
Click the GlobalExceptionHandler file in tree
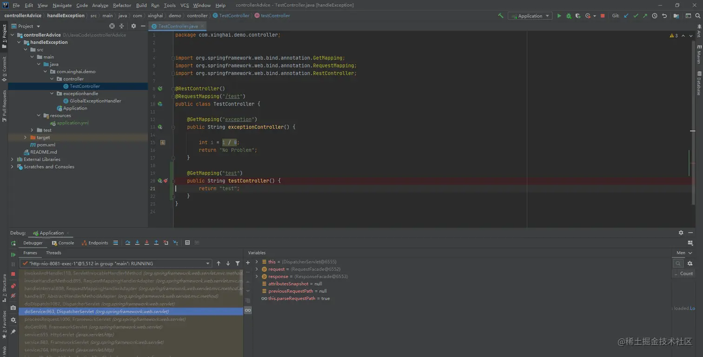pos(95,101)
